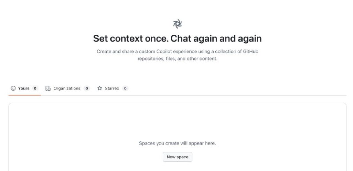Click the word GitHub in the description
The image size is (353, 171).
click(251, 51)
